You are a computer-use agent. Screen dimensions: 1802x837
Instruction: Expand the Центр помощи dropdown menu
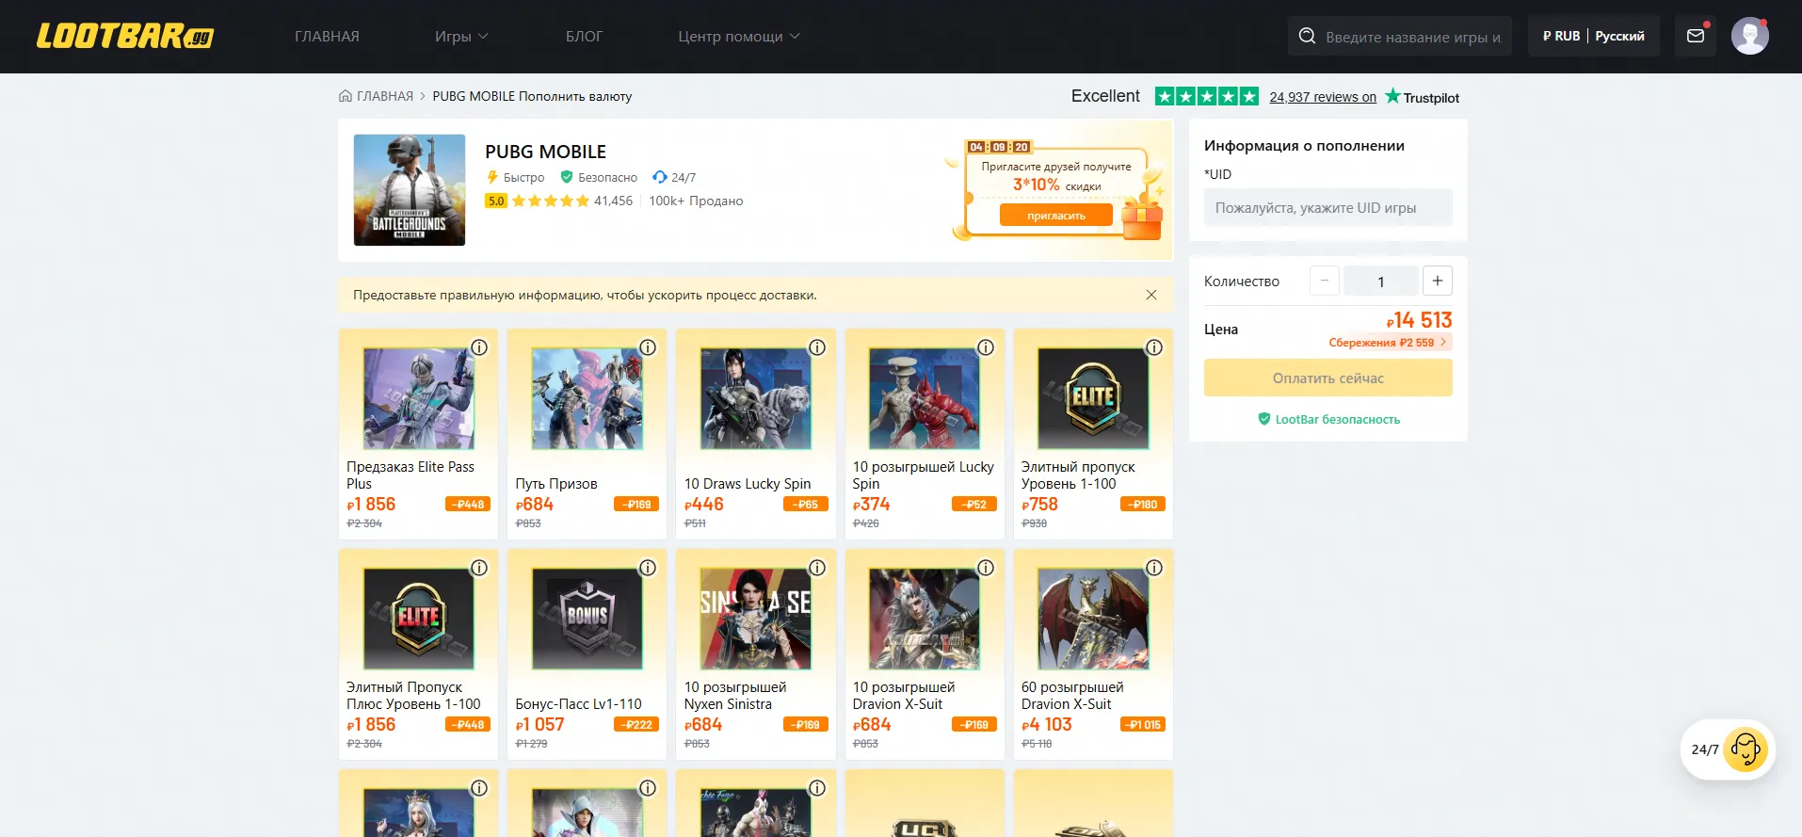[x=739, y=36]
